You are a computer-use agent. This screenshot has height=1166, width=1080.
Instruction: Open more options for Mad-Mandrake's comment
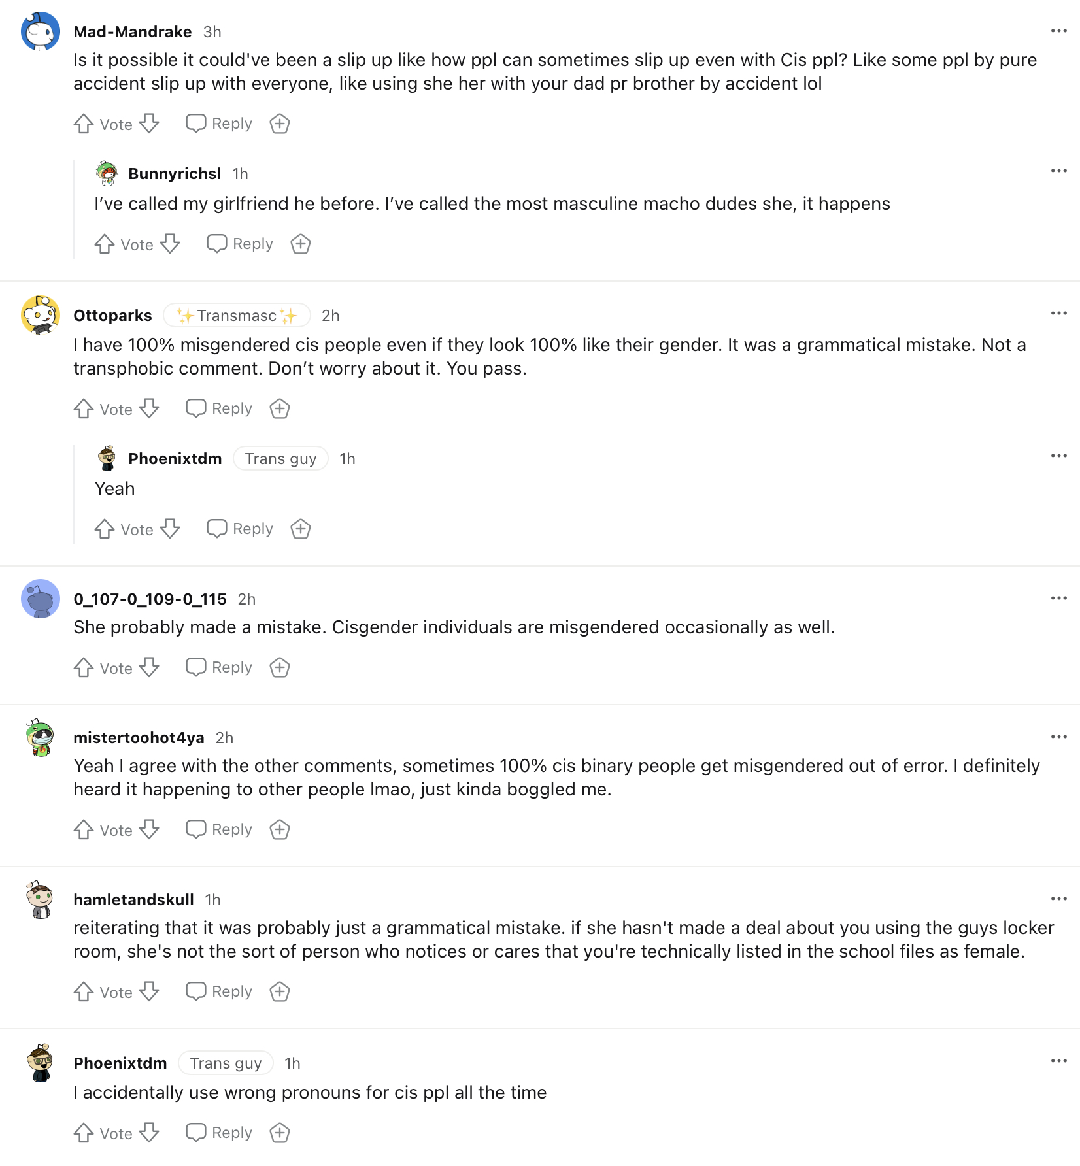1058,31
